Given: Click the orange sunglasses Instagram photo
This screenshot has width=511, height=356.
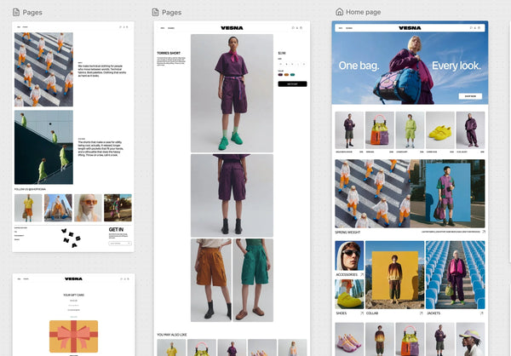Looking at the screenshot, I should pyautogui.click(x=88, y=208).
